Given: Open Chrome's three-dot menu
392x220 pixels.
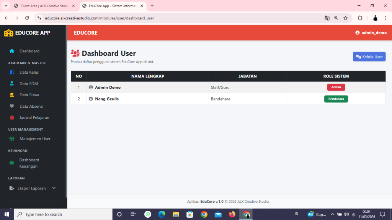Looking at the screenshot, I should [385, 18].
